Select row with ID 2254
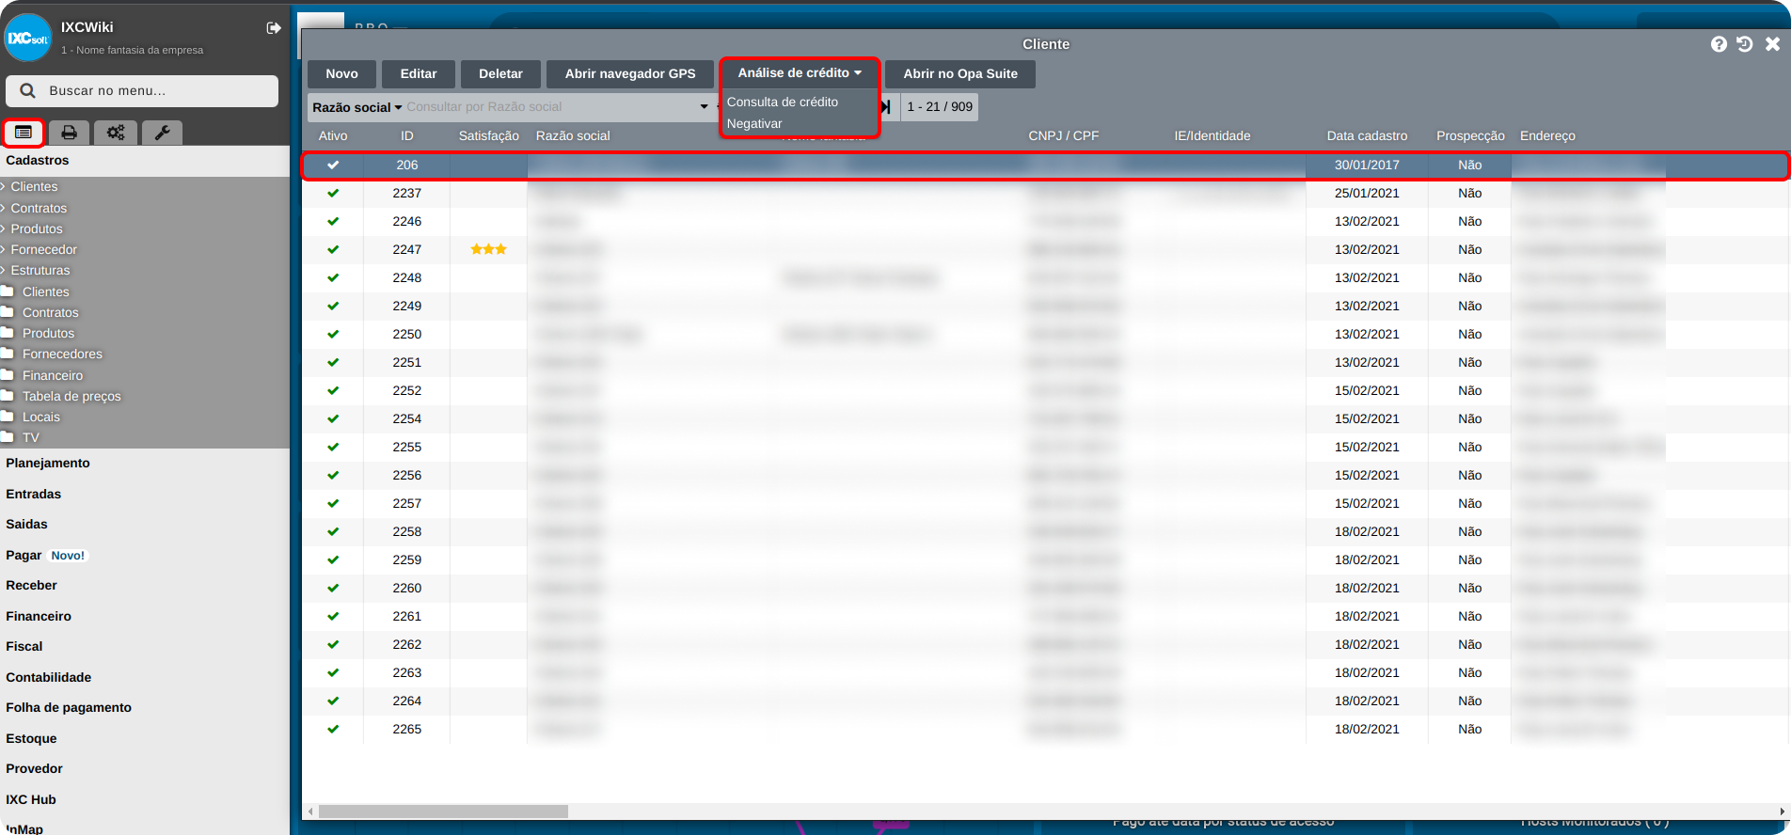The width and height of the screenshot is (1791, 835). (1044, 418)
